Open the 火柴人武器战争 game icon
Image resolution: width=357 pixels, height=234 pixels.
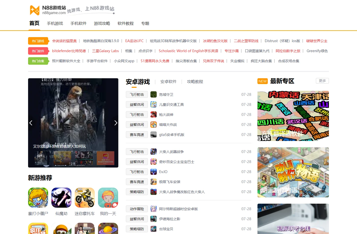153,152
